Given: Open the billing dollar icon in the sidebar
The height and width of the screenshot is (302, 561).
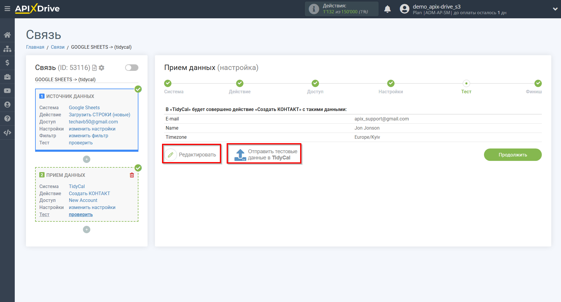Looking at the screenshot, I should (7, 63).
